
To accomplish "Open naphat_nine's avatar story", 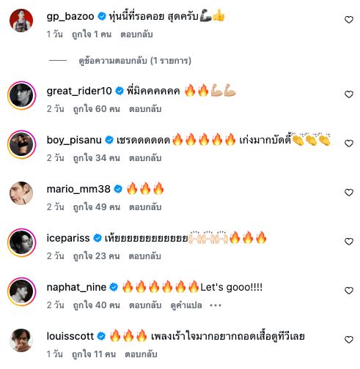I will 21,291.
